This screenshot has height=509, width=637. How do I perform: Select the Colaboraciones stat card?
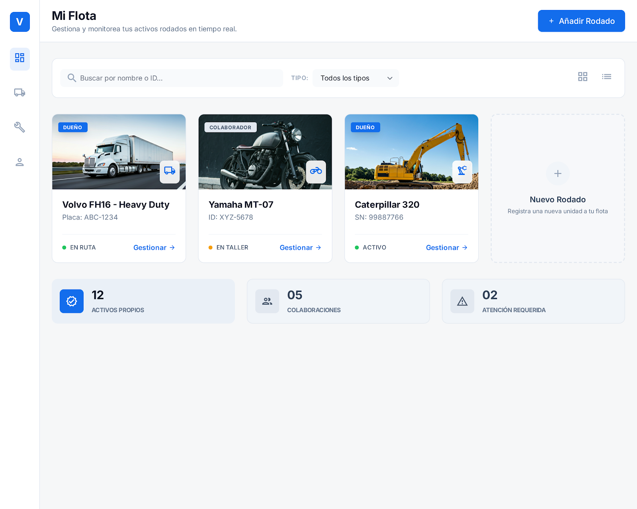[338, 301]
